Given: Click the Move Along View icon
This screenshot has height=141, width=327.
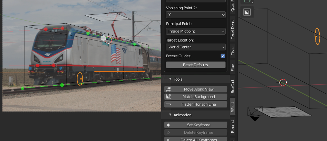Looking at the screenshot, I should (168, 89).
